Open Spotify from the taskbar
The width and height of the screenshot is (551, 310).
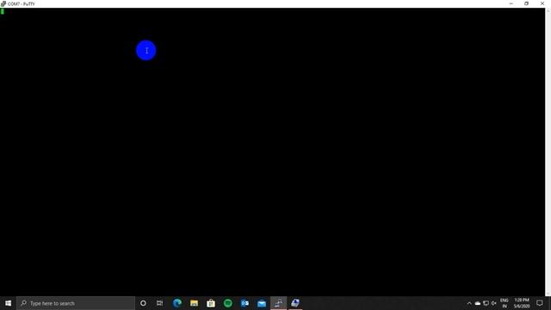(x=227, y=303)
